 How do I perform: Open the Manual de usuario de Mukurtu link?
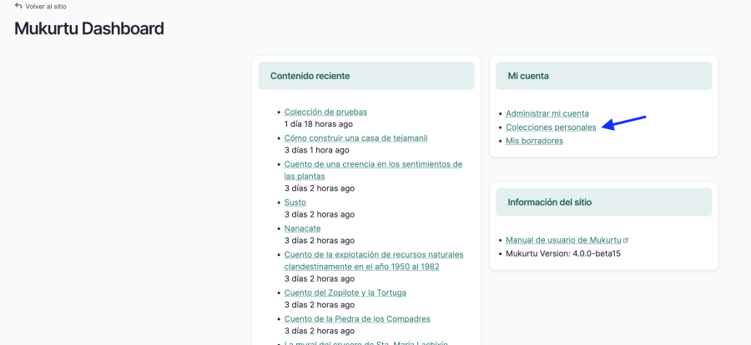[563, 240]
